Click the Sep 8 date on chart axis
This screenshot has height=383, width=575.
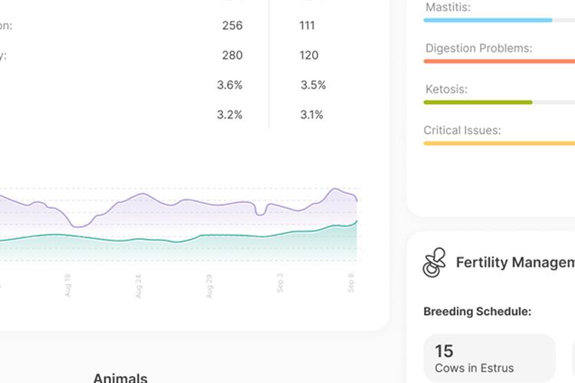point(351,283)
